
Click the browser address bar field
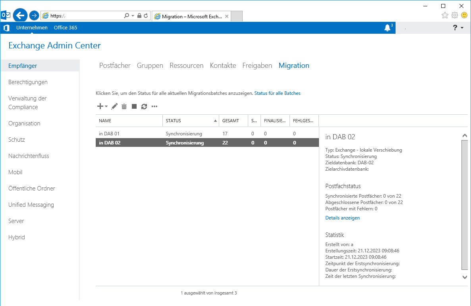point(85,16)
